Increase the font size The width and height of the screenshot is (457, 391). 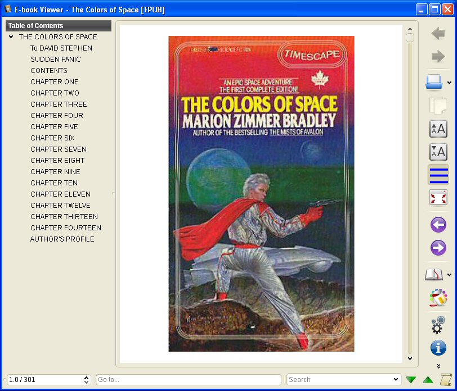[438, 129]
